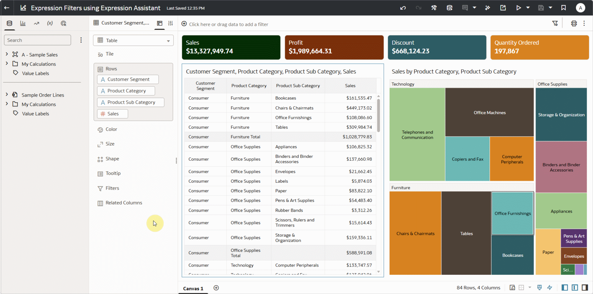The image size is (593, 294).
Task: Toggle the right panel visibility icon
Action: point(585,287)
